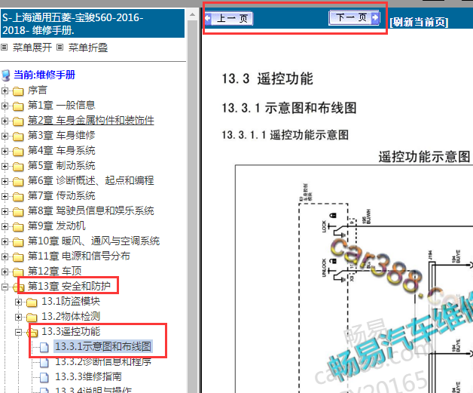Image resolution: width=473 pixels, height=393 pixels.
Task: Open the 第9章 发动机 chapter
Action: tap(56, 226)
